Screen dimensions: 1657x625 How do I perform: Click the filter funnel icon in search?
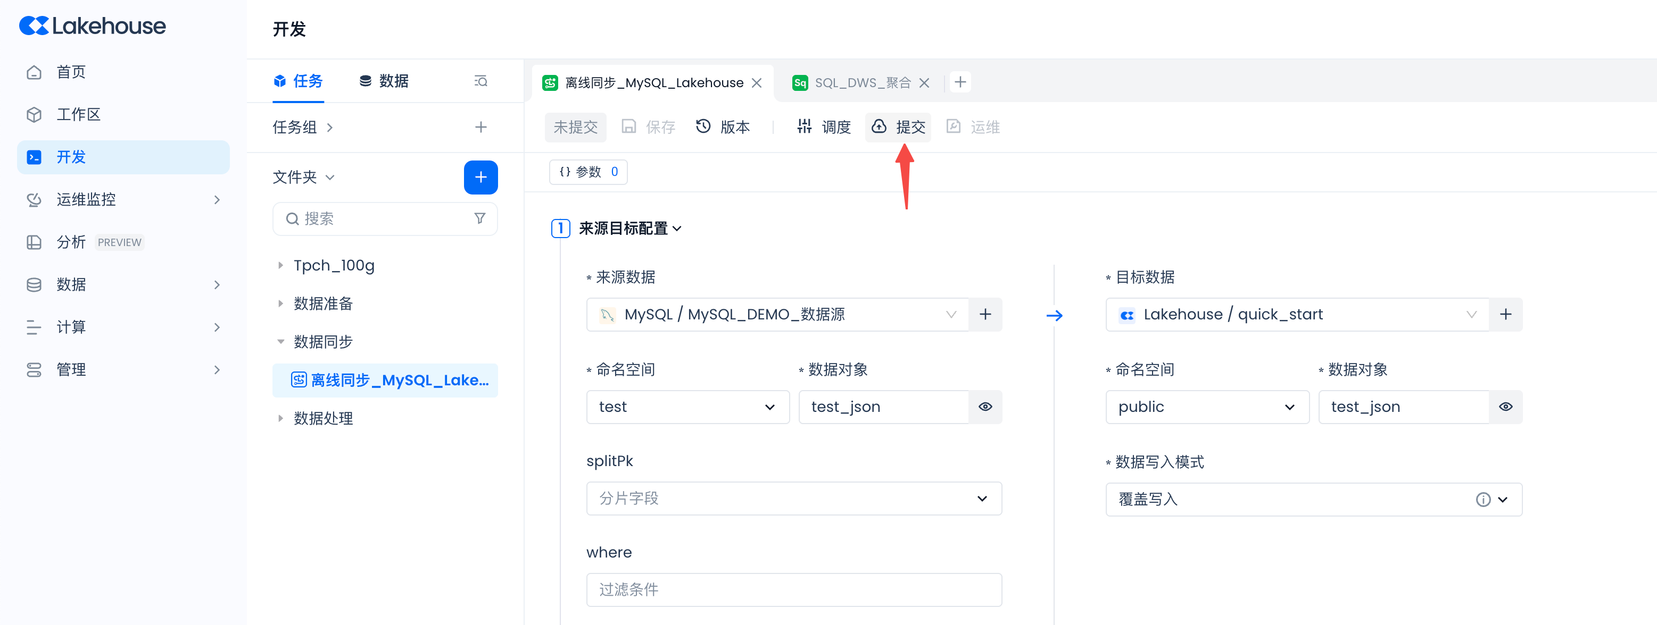pyautogui.click(x=480, y=218)
